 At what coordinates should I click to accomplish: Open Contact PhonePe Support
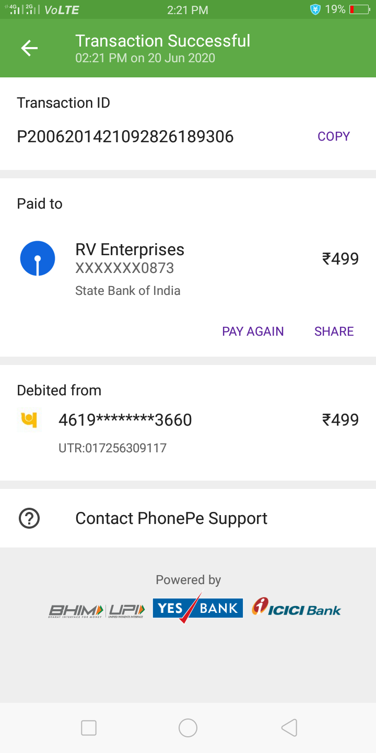[171, 518]
